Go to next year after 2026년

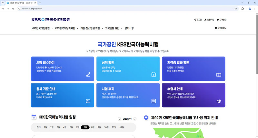point(135,119)
